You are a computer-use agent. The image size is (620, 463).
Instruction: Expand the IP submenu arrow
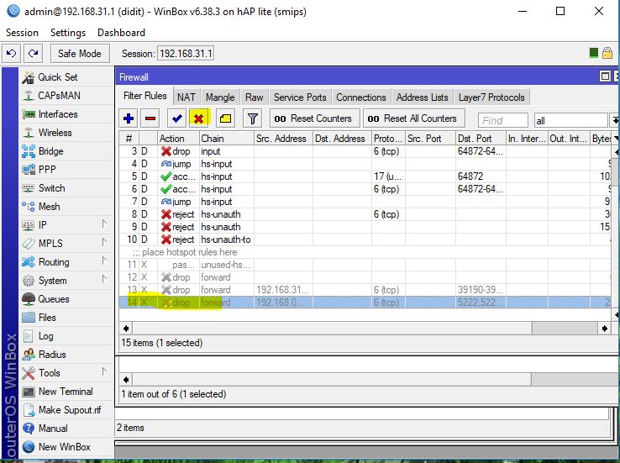click(104, 224)
